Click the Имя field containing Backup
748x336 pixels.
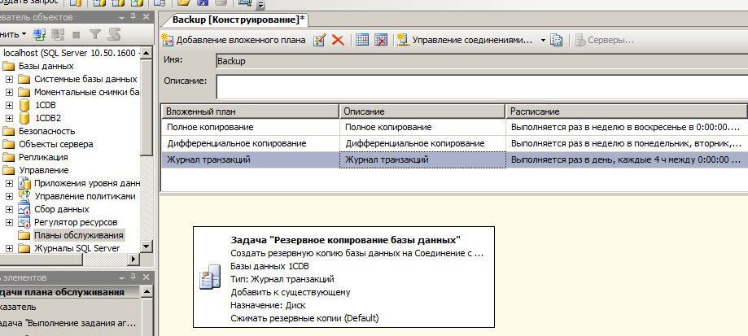pos(482,62)
